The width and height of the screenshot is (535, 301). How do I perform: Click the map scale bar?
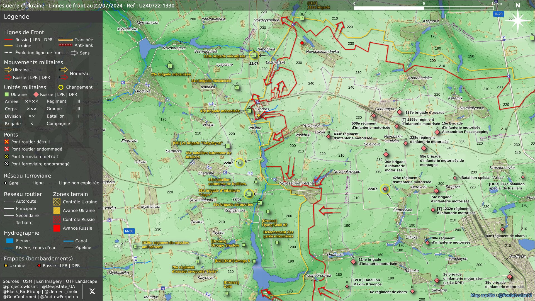424,8
